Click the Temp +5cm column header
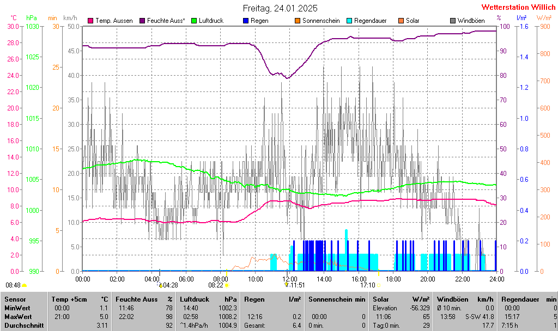The width and height of the screenshot is (558, 331). 69,299
